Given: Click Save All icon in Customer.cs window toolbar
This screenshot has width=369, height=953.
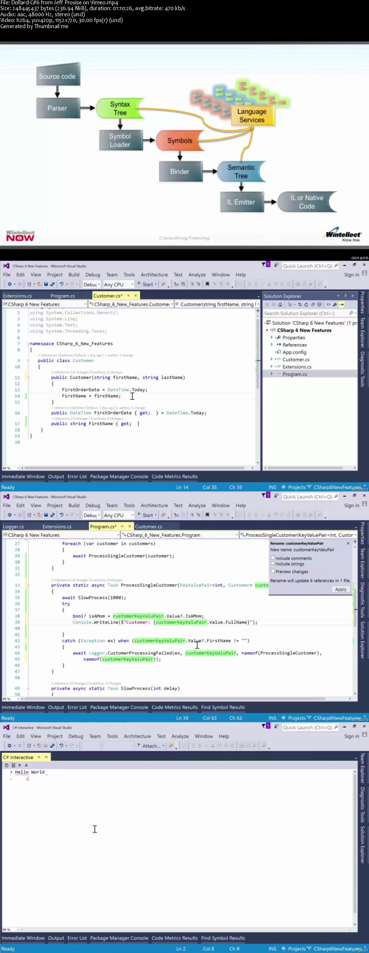Looking at the screenshot, I should coord(52,284).
